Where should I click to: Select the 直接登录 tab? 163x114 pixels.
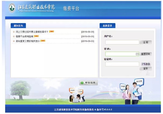coord(107,26)
